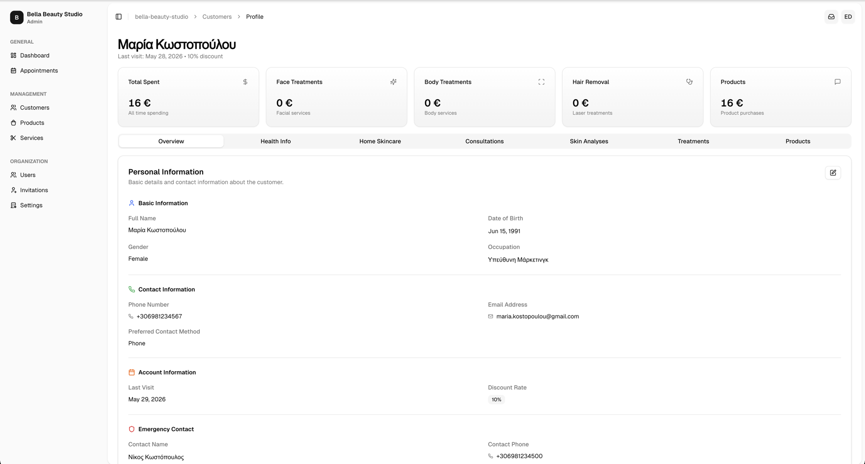The width and height of the screenshot is (865, 464).
Task: Click the Bella Beauty Studio logo badge
Action: click(x=17, y=17)
